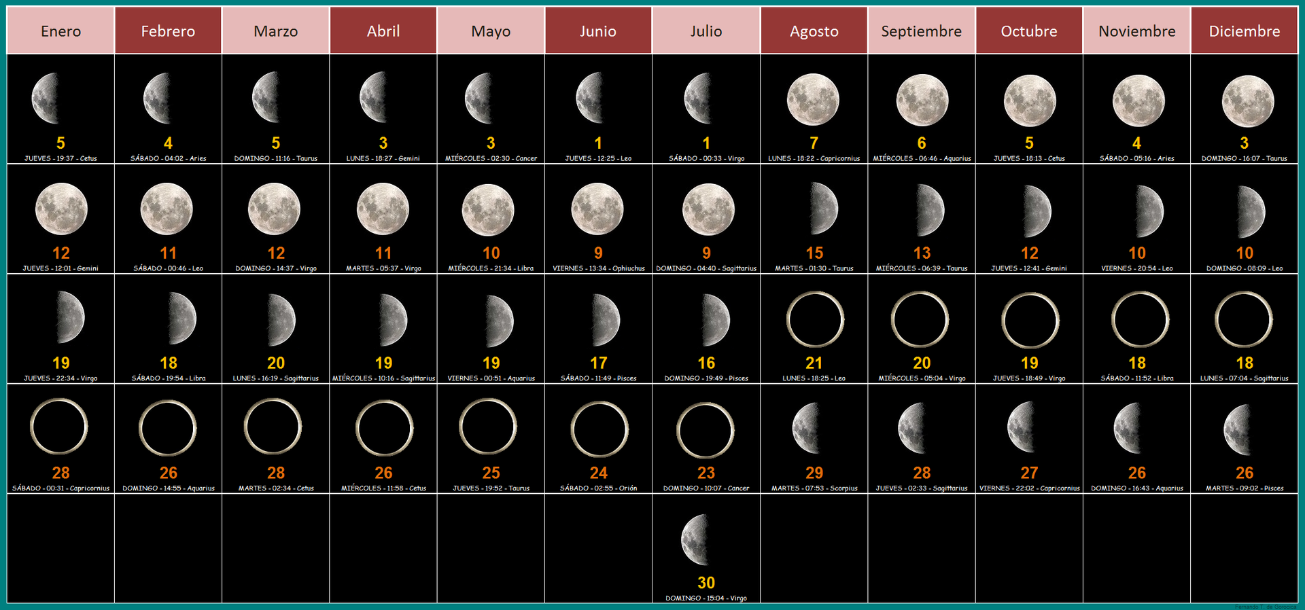Click the Julio 23 new moon ring

[x=706, y=431]
